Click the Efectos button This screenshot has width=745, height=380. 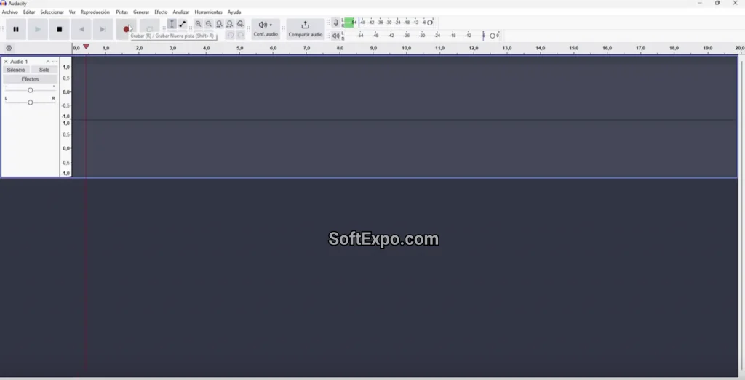click(x=30, y=79)
